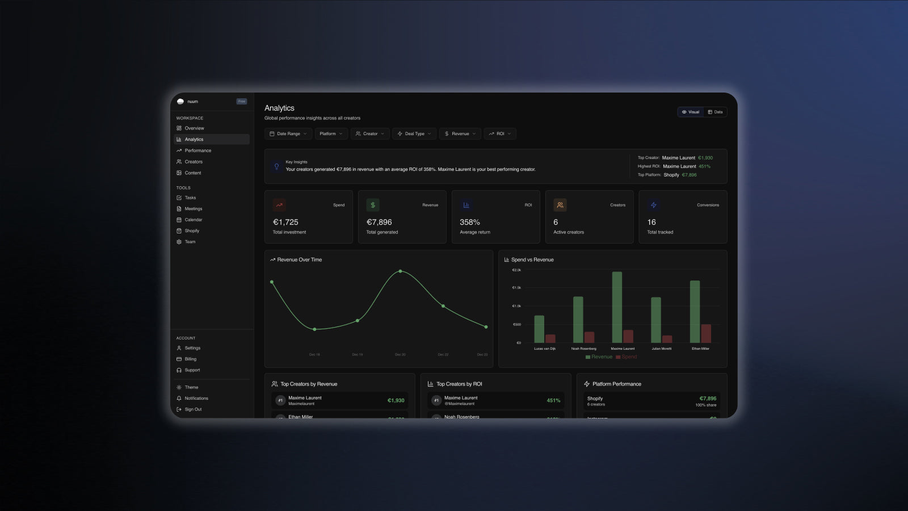The width and height of the screenshot is (908, 511).
Task: Click the Key Insights lightbulb icon
Action: tap(277, 166)
